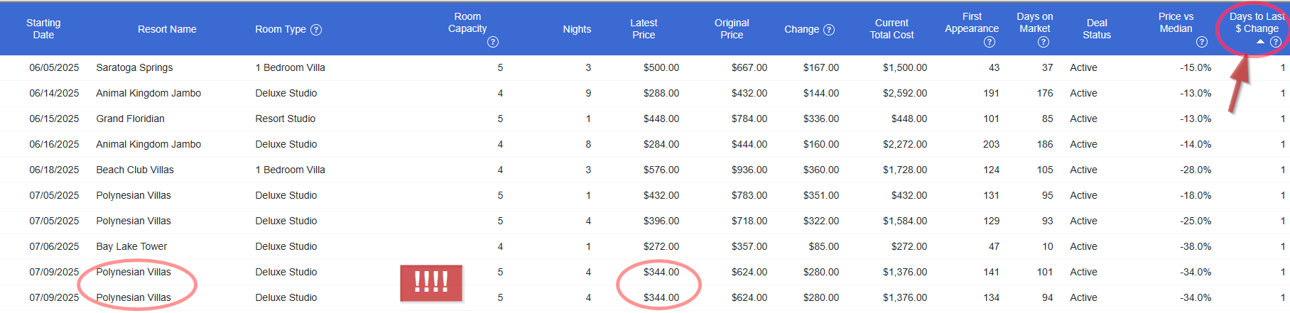Click the -38.0% price vs median

(x=1196, y=247)
